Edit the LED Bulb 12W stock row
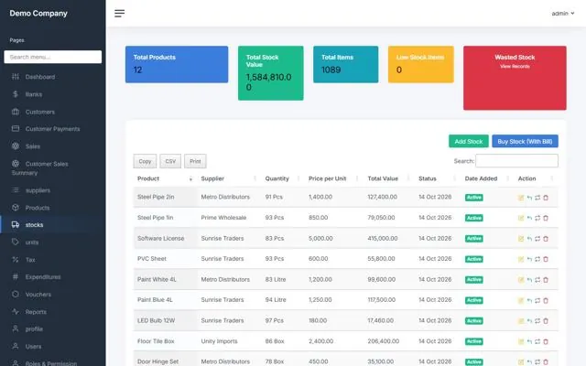This screenshot has width=586, height=366. pyautogui.click(x=521, y=321)
